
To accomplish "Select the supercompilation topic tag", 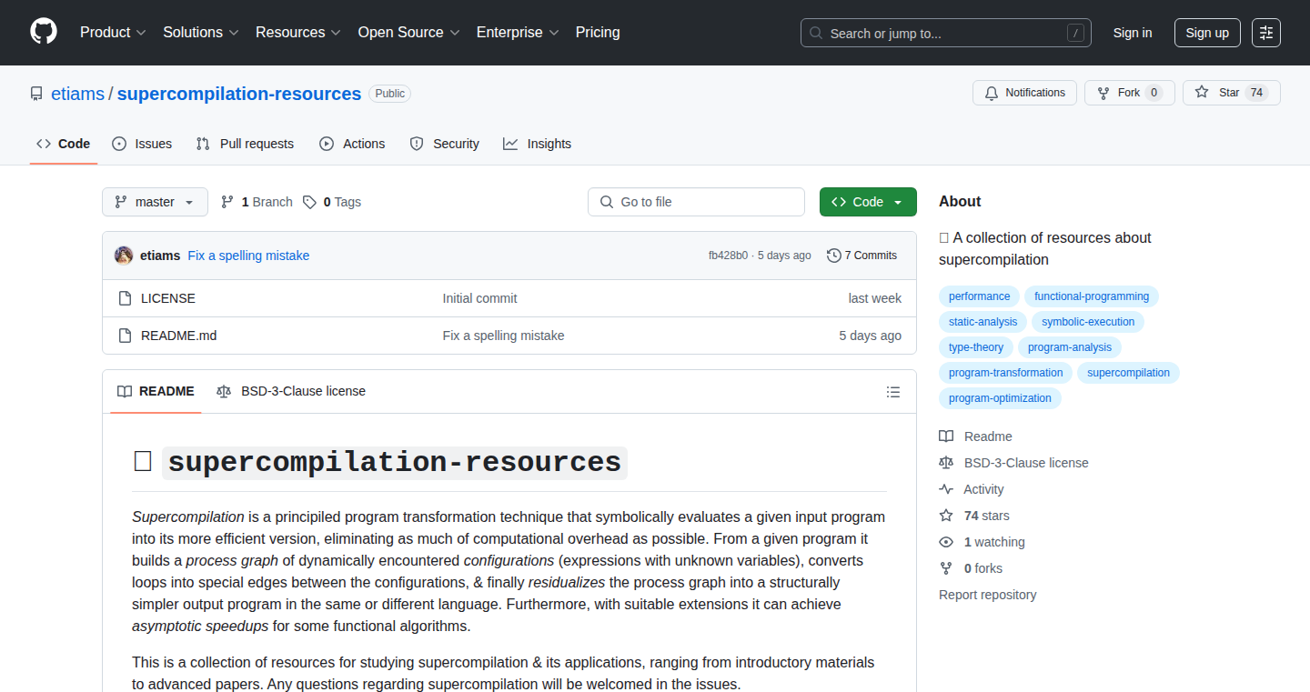I will point(1129,373).
